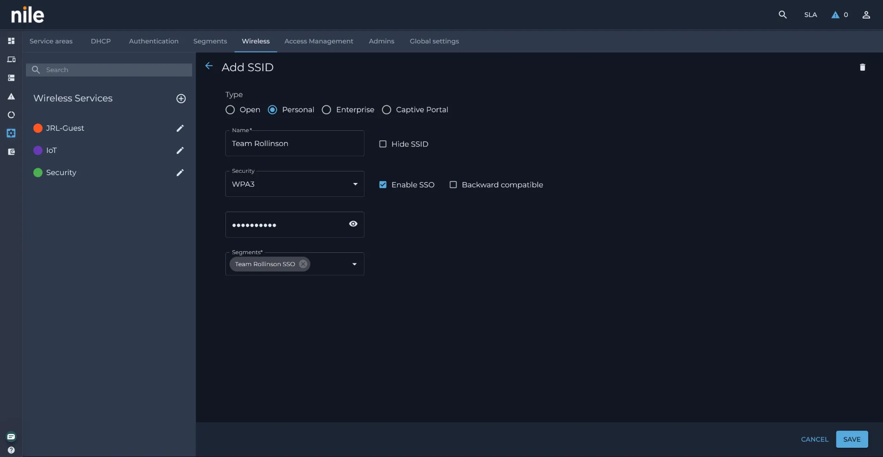Switch to the Service areas tab
Image resolution: width=883 pixels, height=457 pixels.
click(51, 41)
